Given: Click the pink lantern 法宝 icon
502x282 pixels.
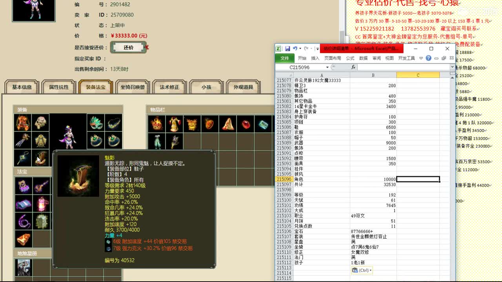Looking at the screenshot, I should coord(41,204).
